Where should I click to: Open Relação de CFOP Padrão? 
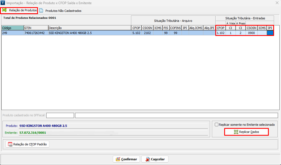tap(27, 144)
